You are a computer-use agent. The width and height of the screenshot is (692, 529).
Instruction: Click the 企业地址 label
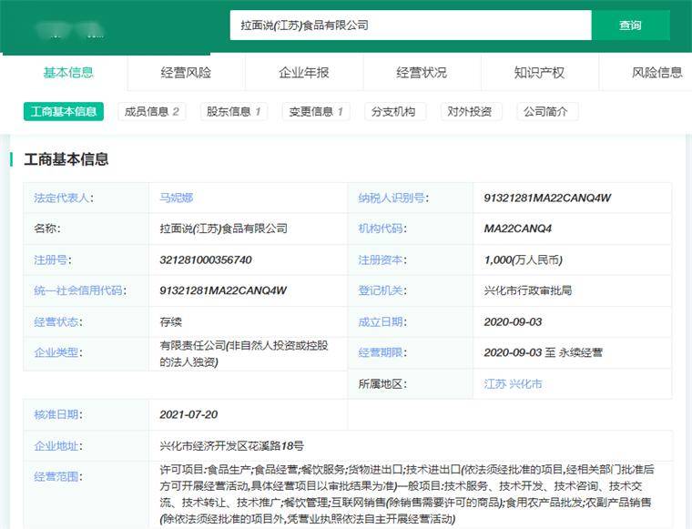pyautogui.click(x=57, y=445)
